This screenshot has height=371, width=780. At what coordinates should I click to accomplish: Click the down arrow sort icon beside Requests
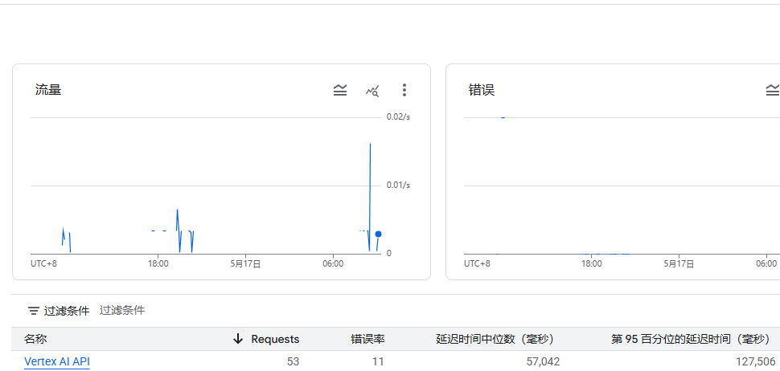point(238,339)
